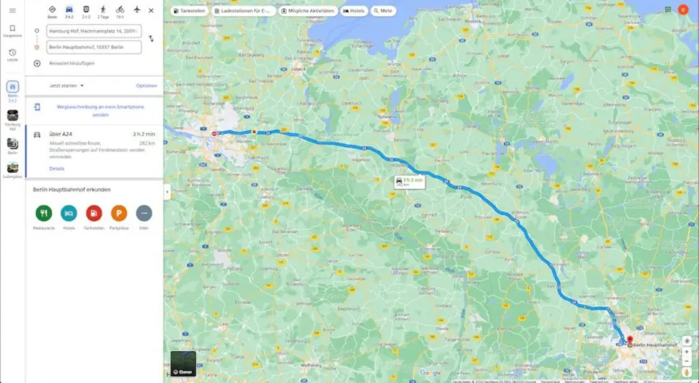Select the flight travel mode
The height and width of the screenshot is (383, 699).
pos(137,10)
